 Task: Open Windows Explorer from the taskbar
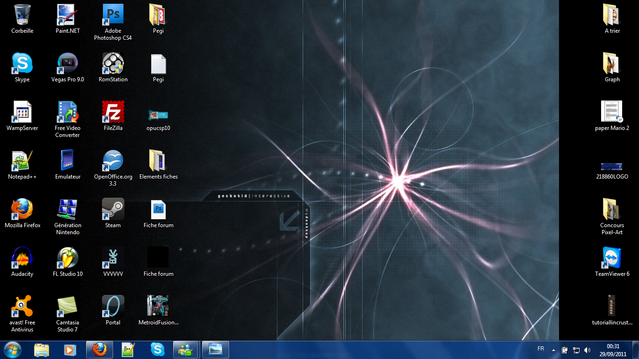(42, 350)
